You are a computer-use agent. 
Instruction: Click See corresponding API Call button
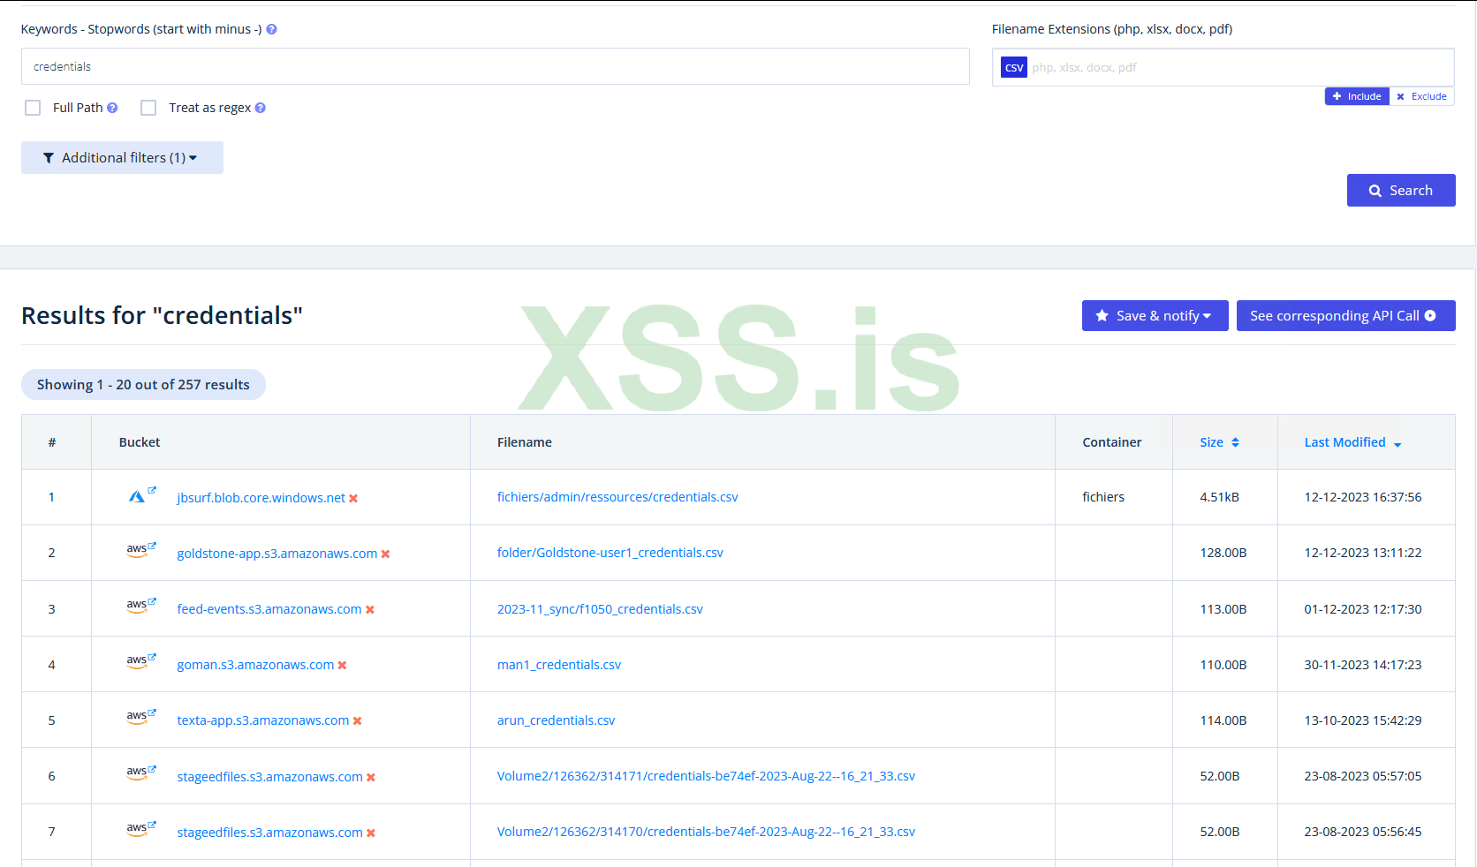[x=1345, y=316]
